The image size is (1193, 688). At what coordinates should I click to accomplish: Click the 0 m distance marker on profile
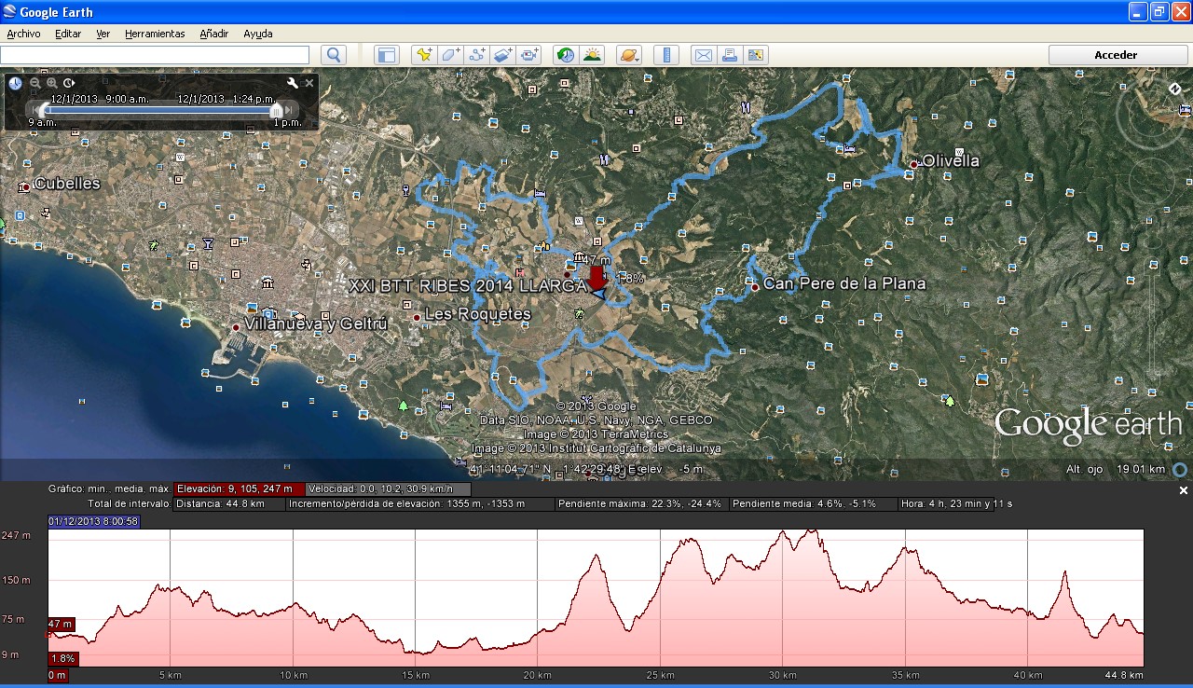58,675
